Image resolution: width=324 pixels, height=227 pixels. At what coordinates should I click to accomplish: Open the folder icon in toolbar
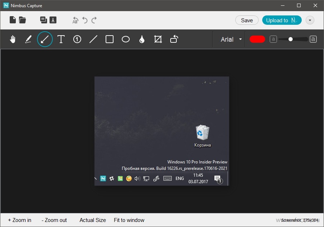(22, 20)
